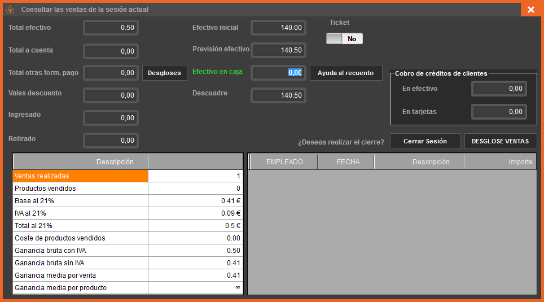Sort by FECHA column header
The height and width of the screenshot is (302, 544).
point(348,162)
